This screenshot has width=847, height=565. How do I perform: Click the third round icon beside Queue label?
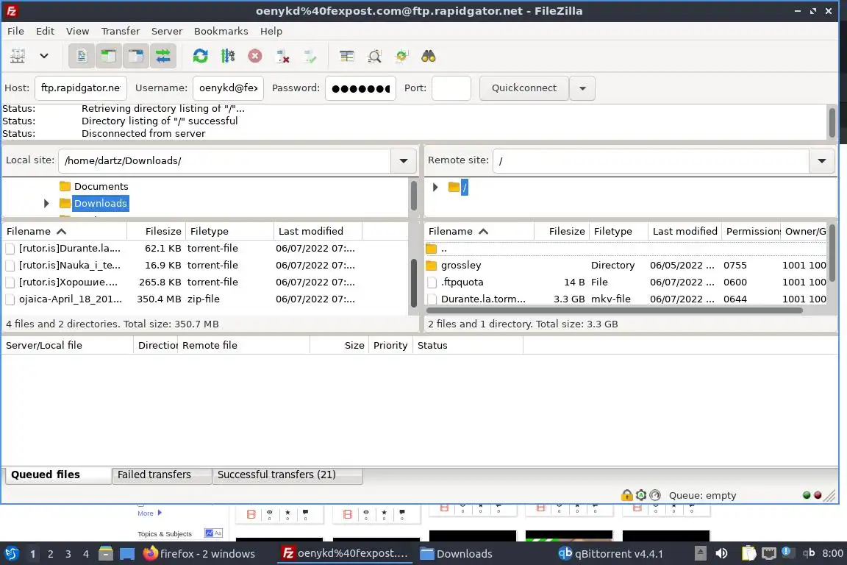(655, 494)
